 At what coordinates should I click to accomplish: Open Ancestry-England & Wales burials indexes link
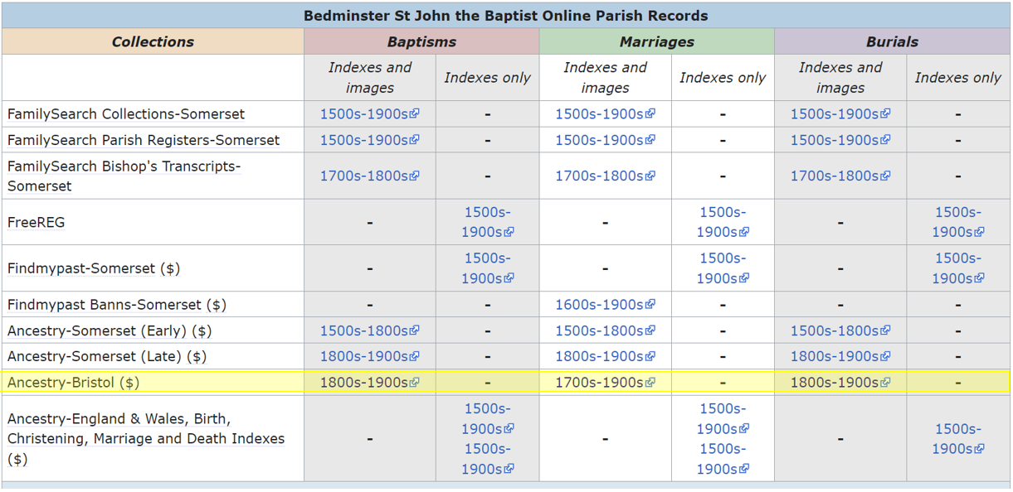958,439
